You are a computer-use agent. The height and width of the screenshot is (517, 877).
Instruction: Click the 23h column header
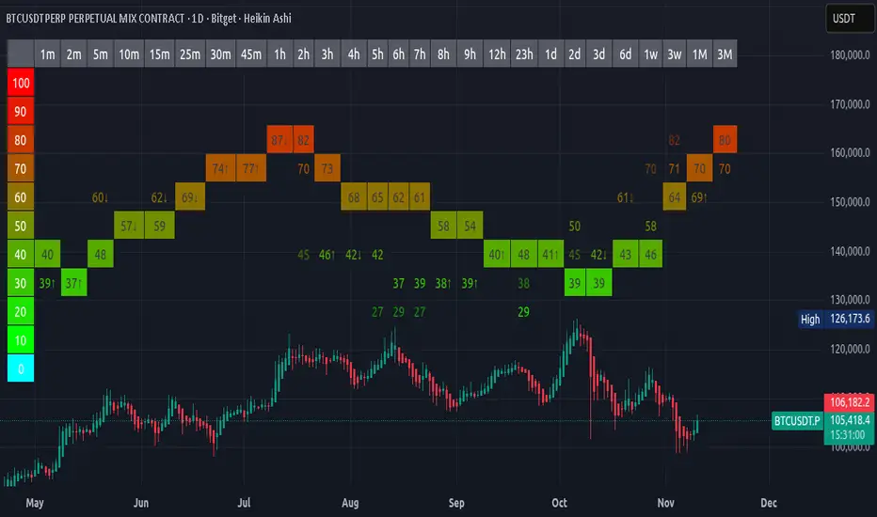(x=524, y=55)
